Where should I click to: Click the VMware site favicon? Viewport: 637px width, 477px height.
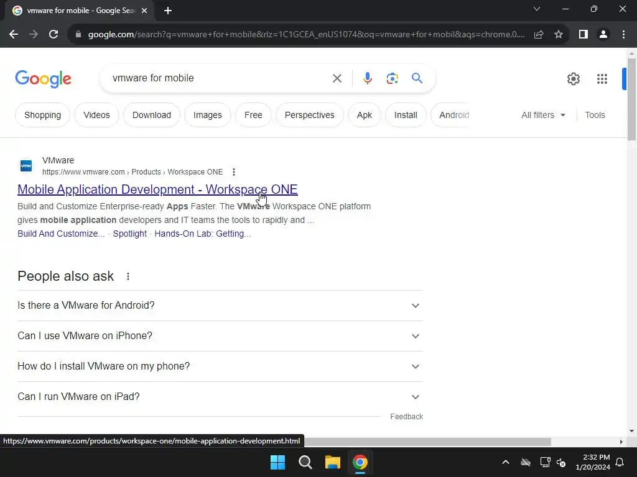(26, 165)
